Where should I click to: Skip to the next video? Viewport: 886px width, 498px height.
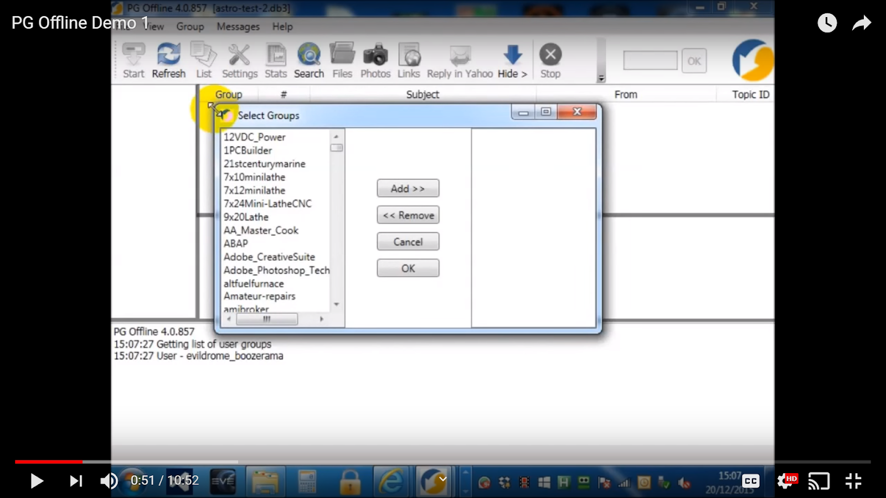pyautogui.click(x=76, y=481)
